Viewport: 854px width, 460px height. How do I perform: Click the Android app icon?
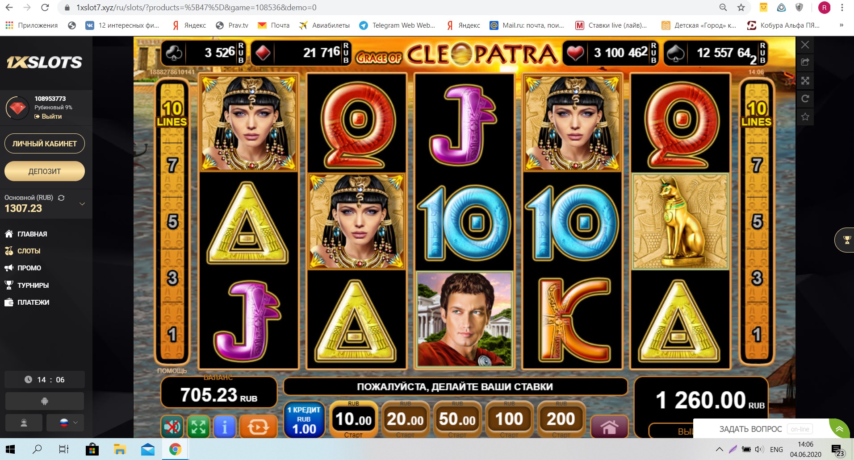(x=44, y=401)
